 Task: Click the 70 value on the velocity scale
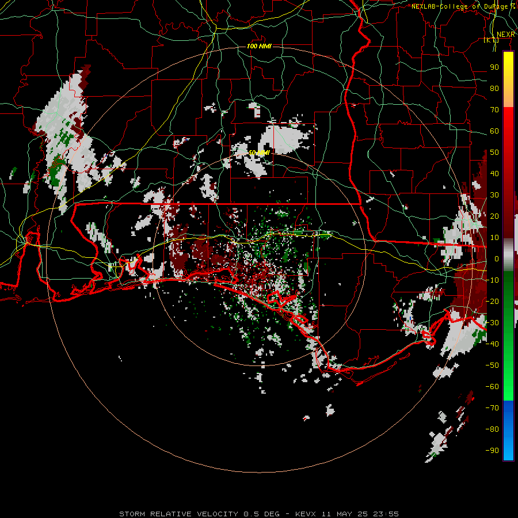pyautogui.click(x=494, y=110)
